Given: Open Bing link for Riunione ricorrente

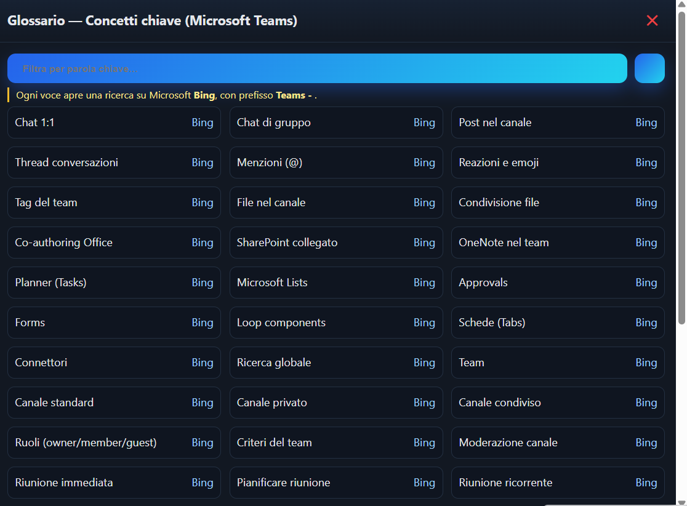Looking at the screenshot, I should click(x=646, y=483).
